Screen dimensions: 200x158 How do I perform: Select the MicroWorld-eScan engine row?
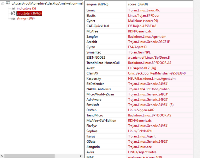(139, 94)
